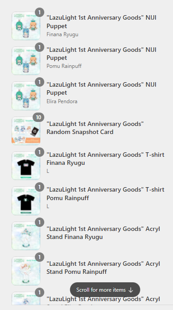Click the quantity badge on Pomu Rainpuff T-shirt
Viewport: 173px width, 310px height.
point(40,187)
